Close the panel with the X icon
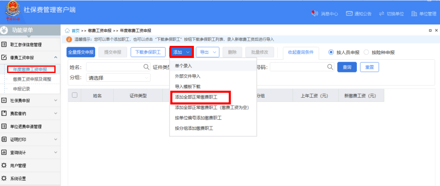The height and width of the screenshot is (186, 440). click(436, 30)
